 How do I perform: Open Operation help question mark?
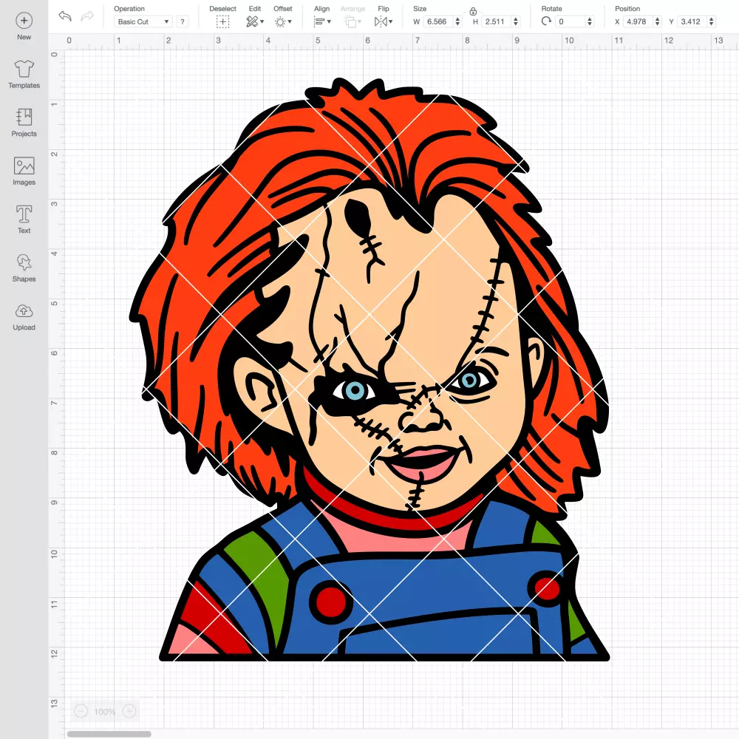click(x=183, y=21)
